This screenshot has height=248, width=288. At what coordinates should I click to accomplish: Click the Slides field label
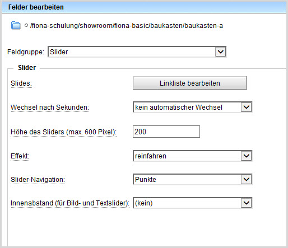click(x=21, y=83)
